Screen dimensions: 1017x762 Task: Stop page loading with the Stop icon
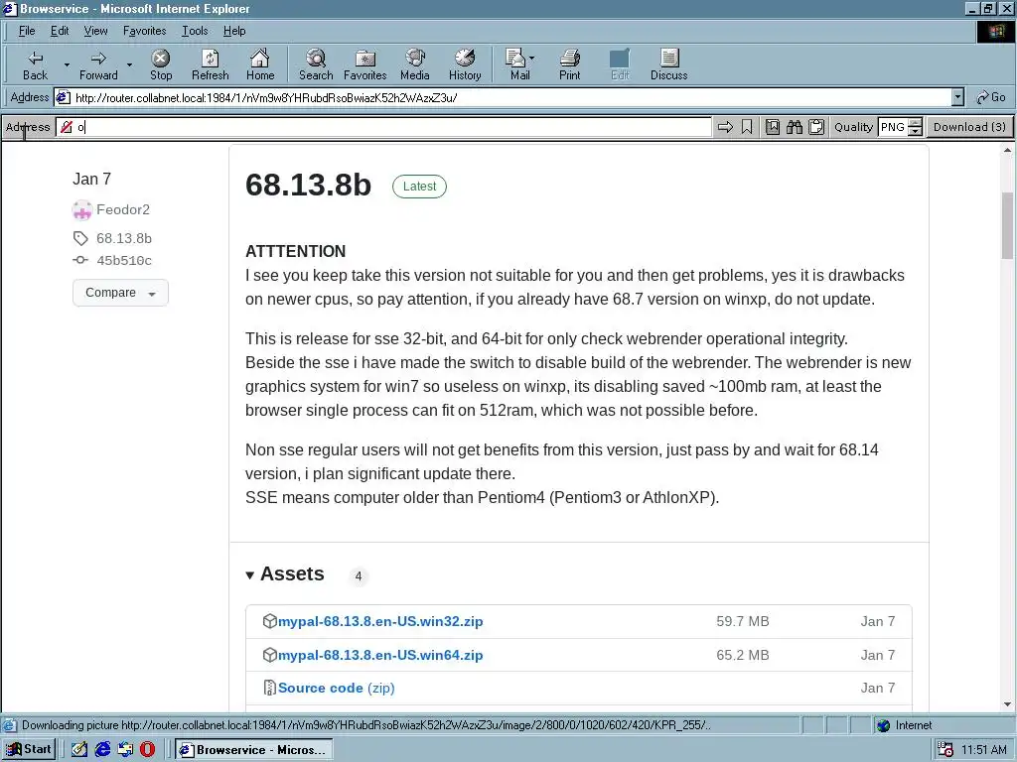[161, 64]
